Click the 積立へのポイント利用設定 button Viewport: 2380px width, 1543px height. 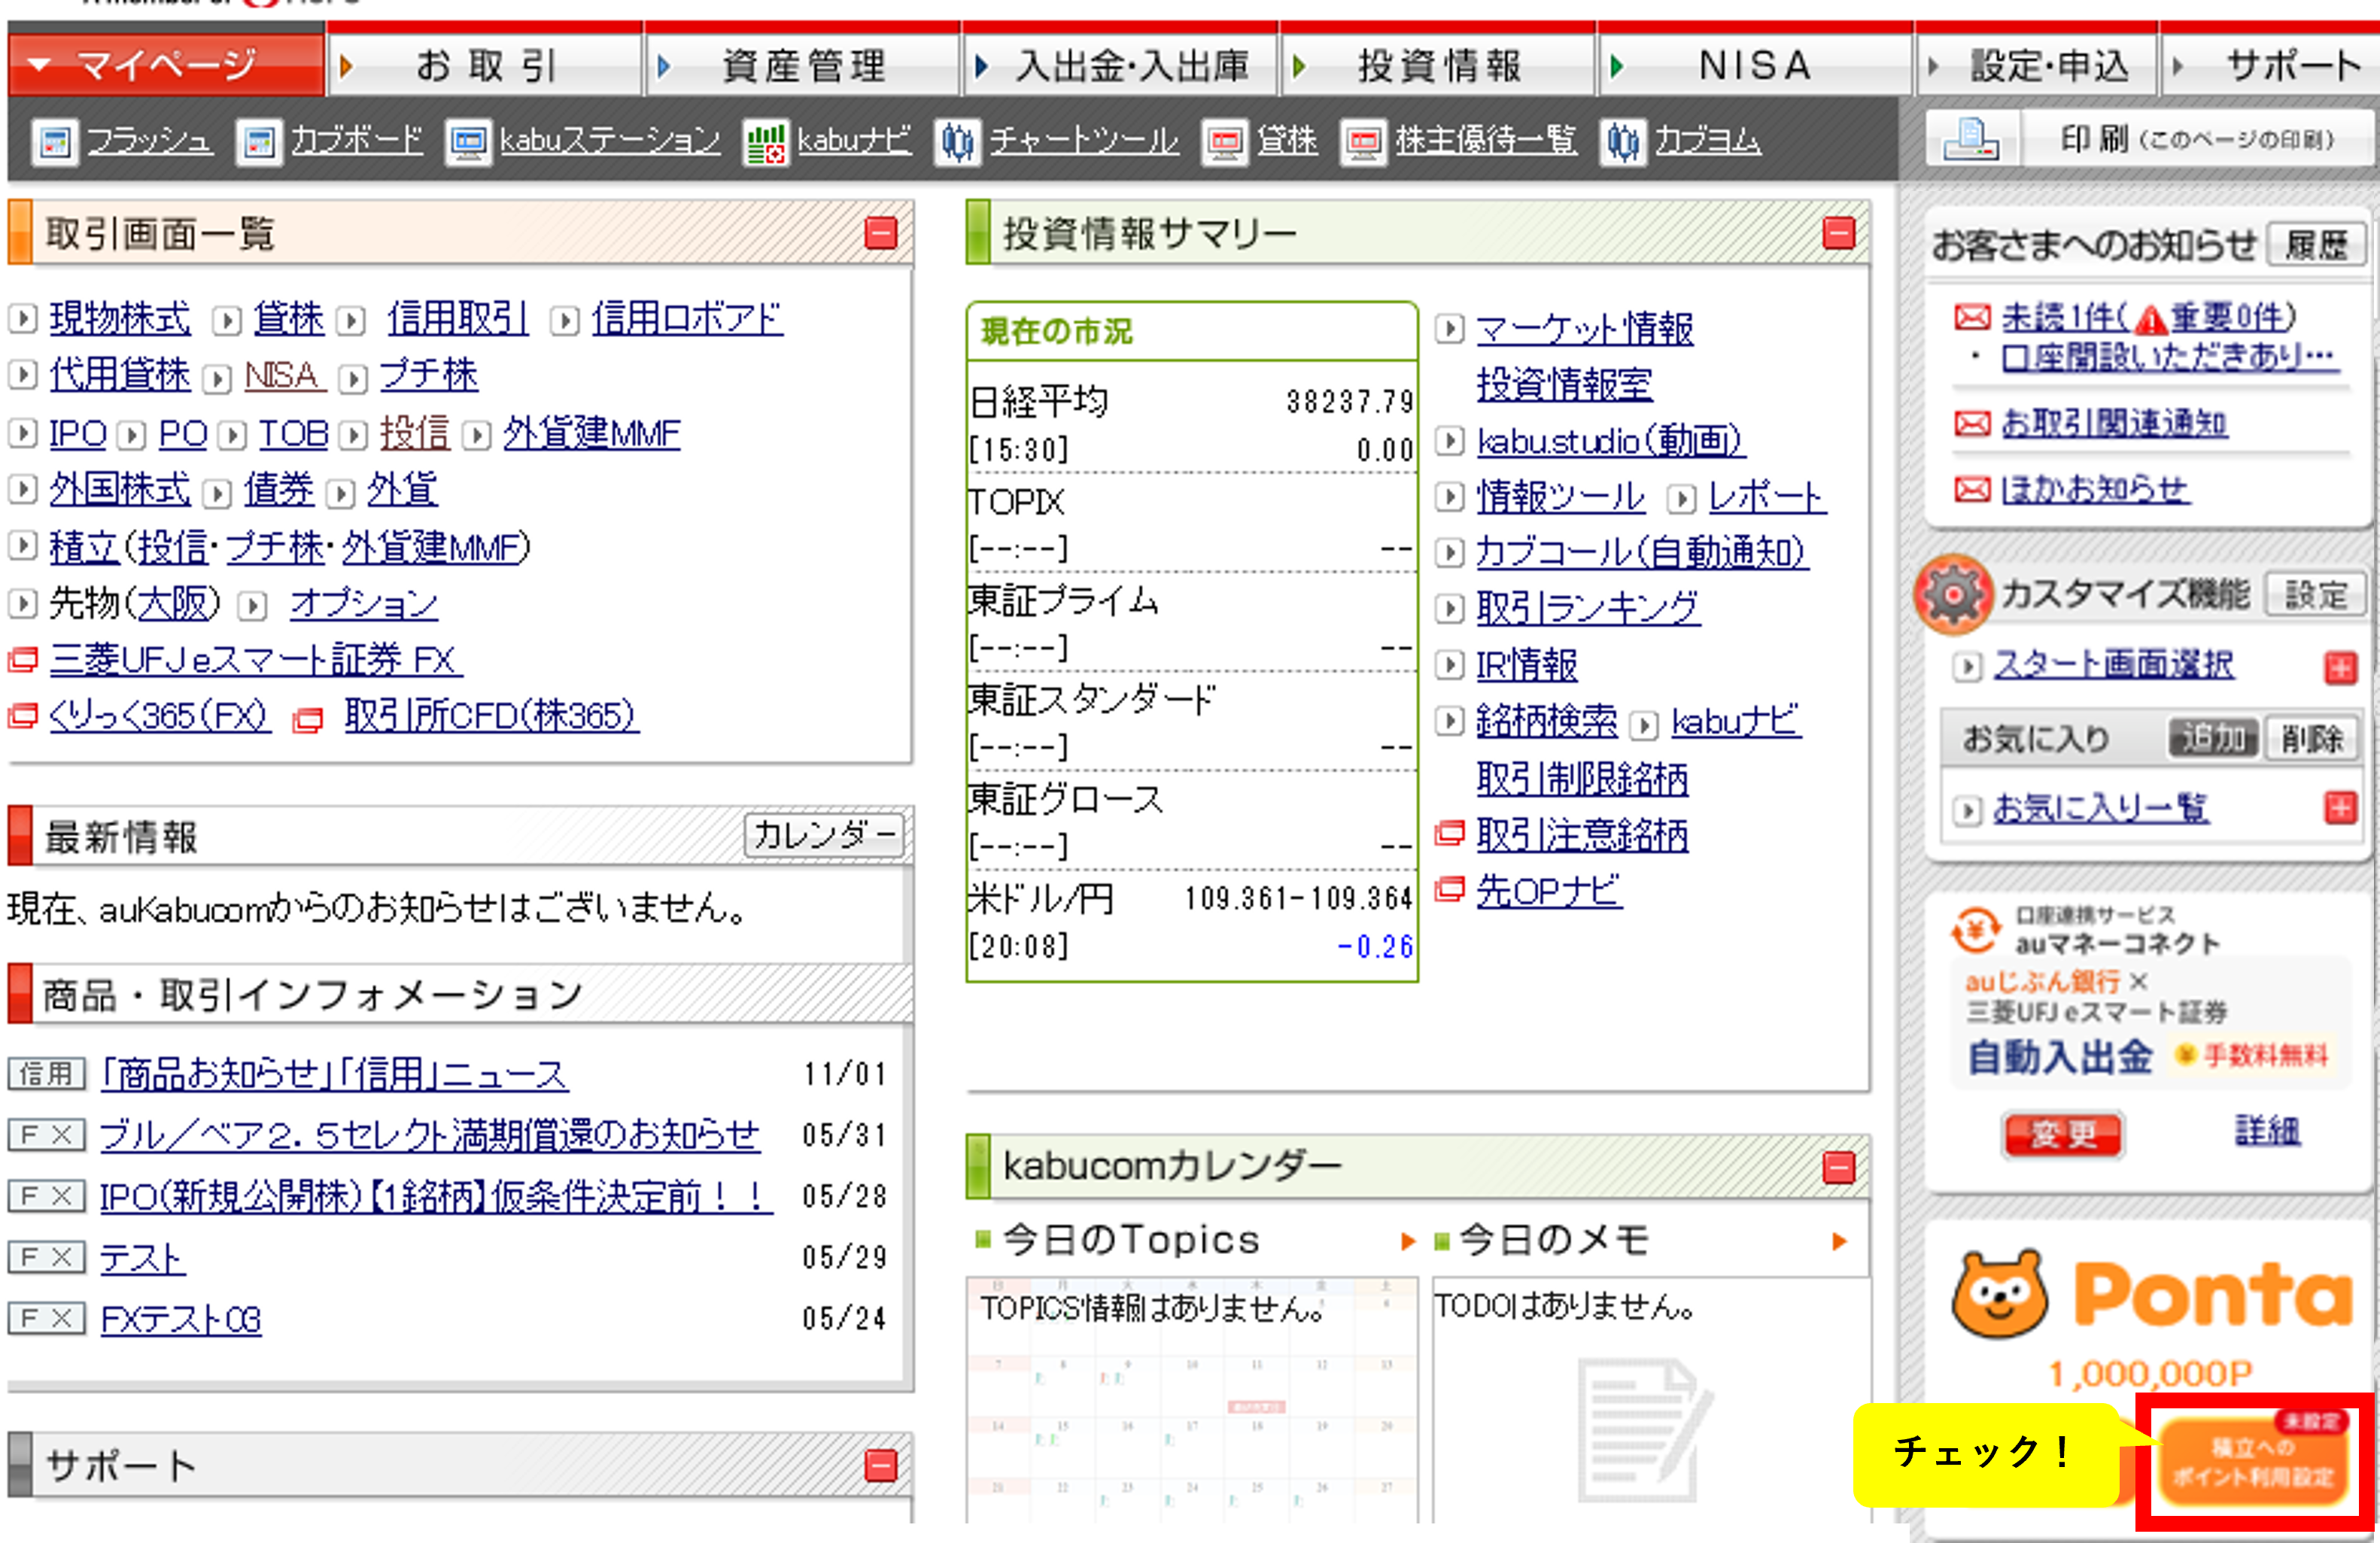click(2252, 1461)
